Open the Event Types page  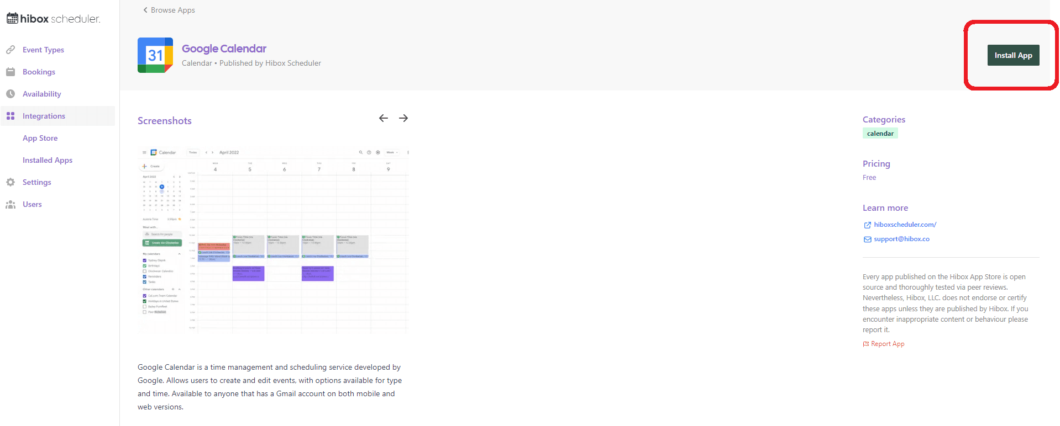tap(43, 50)
